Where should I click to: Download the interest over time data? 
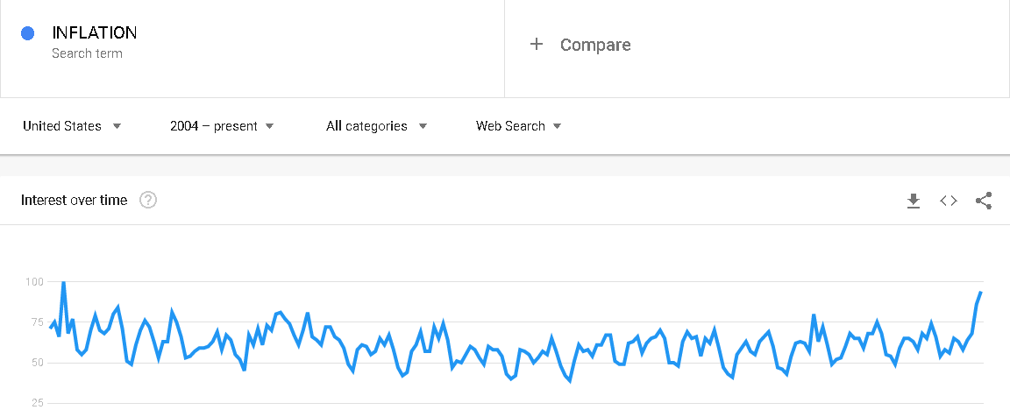point(913,201)
